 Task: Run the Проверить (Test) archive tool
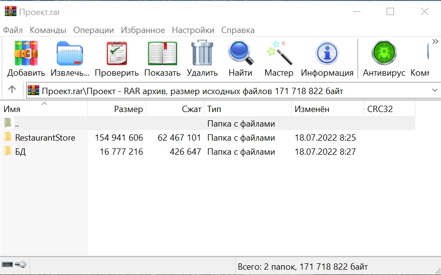click(x=116, y=53)
